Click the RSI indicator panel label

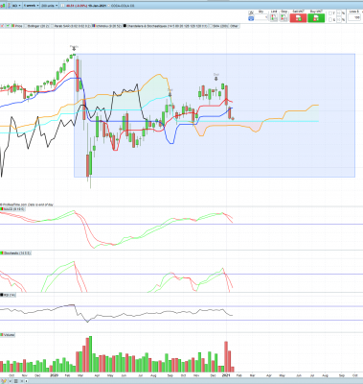pyautogui.click(x=8, y=295)
